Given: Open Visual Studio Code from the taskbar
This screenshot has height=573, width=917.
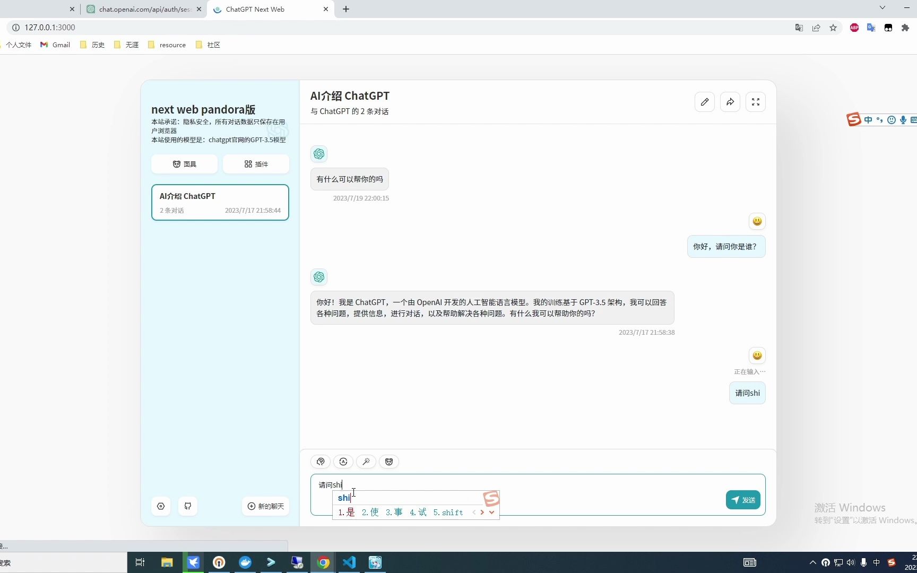Looking at the screenshot, I should point(349,562).
